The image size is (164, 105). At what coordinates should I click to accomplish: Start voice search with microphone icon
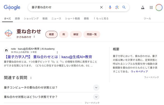pos(110,7)
